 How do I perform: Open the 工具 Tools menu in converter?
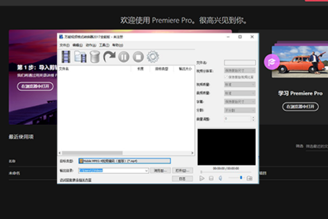[x=104, y=45]
